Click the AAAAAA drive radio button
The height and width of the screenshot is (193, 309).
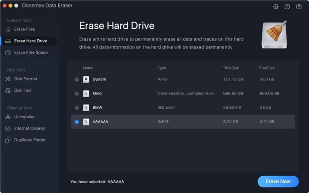click(x=77, y=122)
